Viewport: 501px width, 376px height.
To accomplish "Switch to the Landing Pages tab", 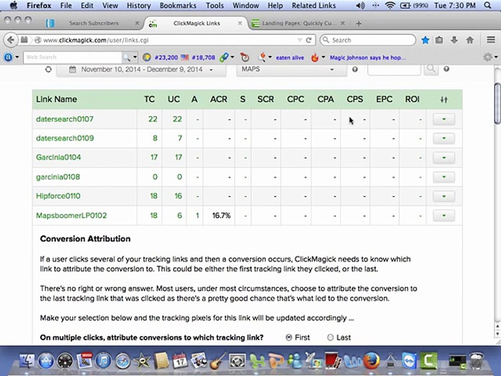I will click(299, 23).
